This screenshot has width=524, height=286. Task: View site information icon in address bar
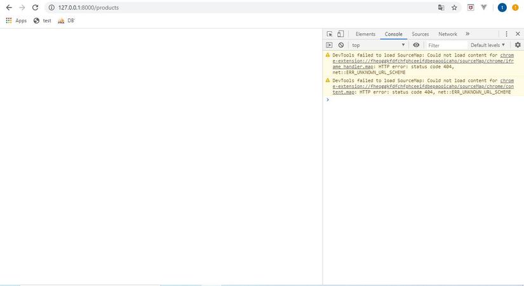coord(51,8)
